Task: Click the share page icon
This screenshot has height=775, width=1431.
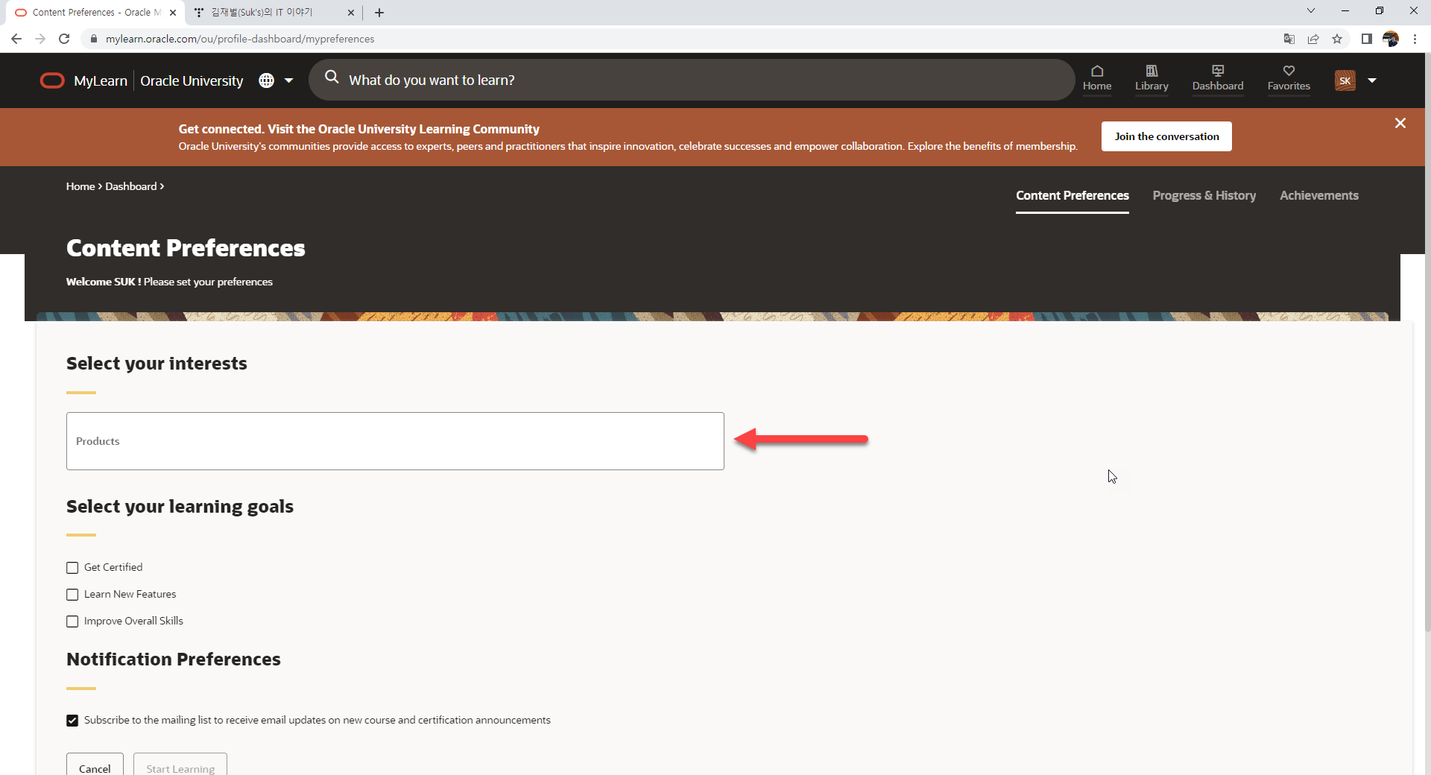Action: click(1313, 39)
